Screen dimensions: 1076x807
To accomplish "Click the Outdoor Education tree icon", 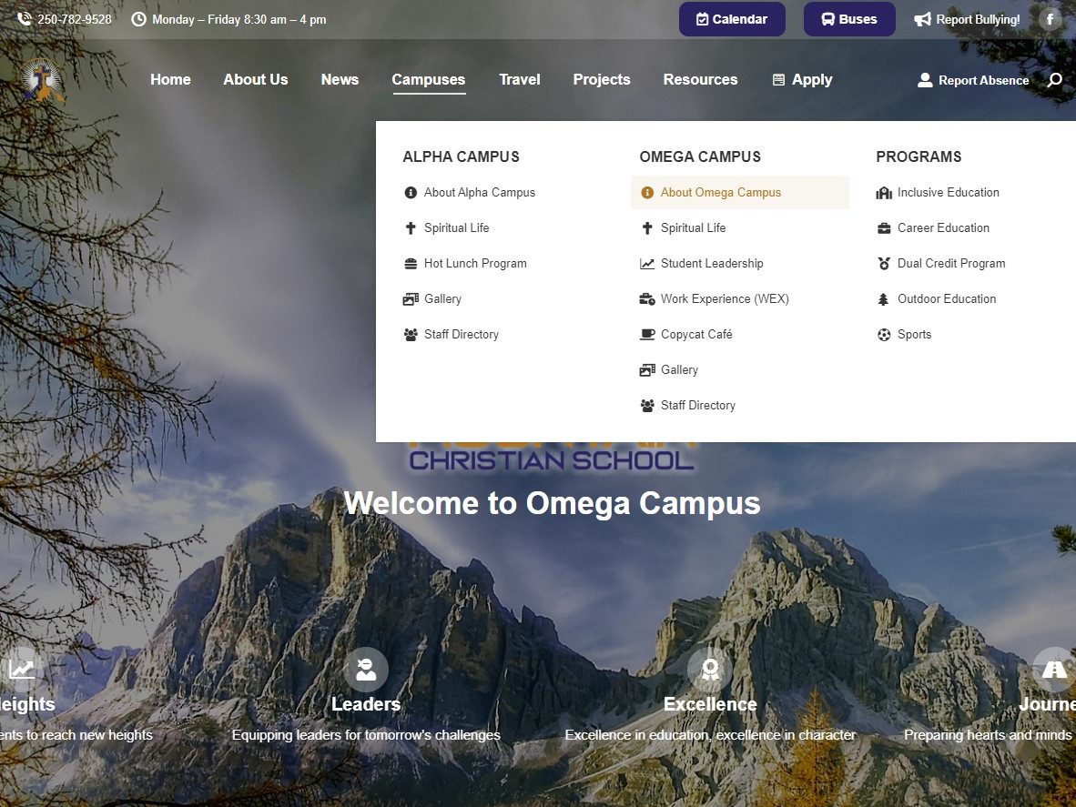I will click(x=883, y=299).
